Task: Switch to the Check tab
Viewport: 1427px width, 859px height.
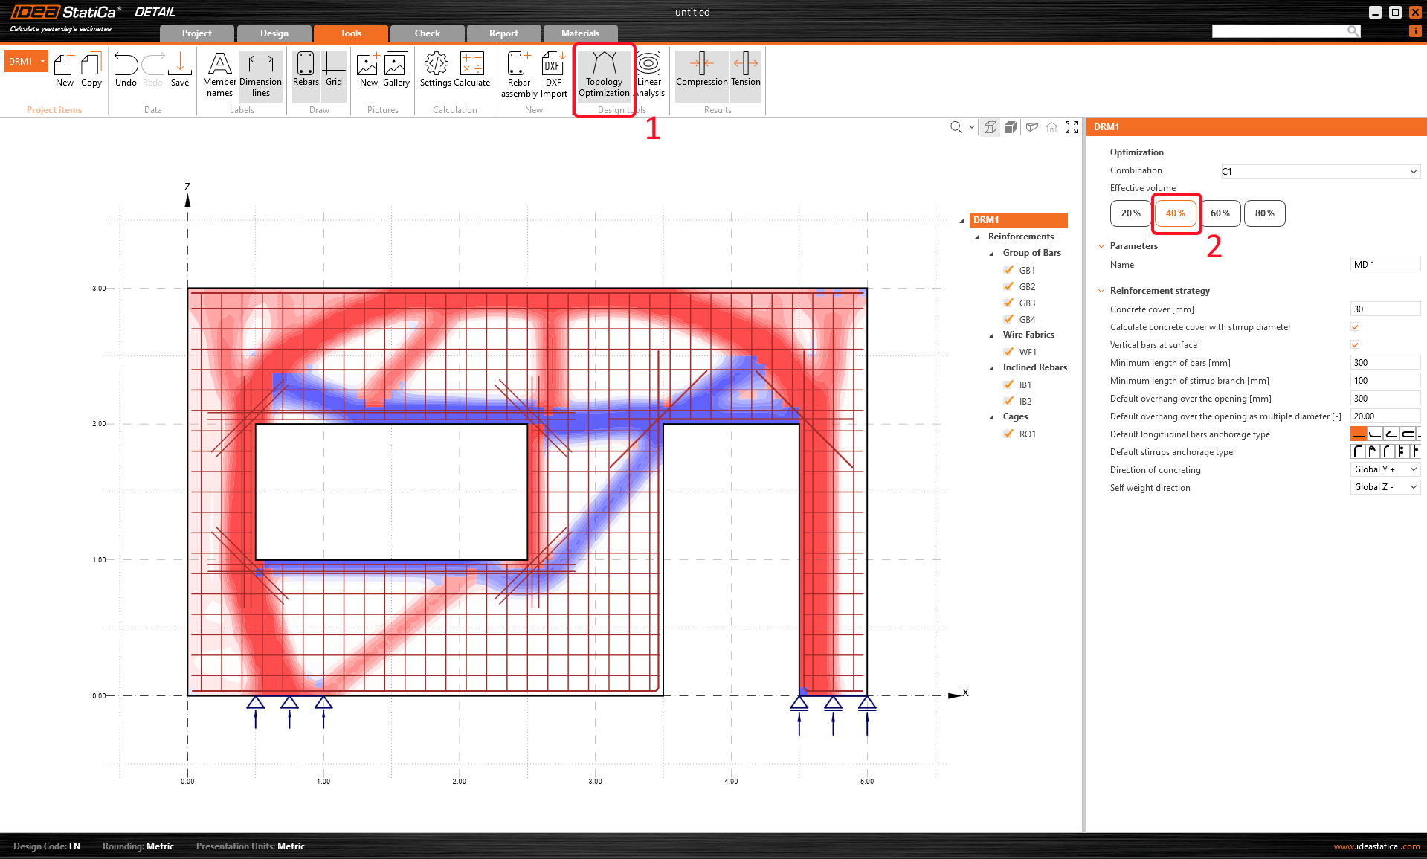Action: 427,33
